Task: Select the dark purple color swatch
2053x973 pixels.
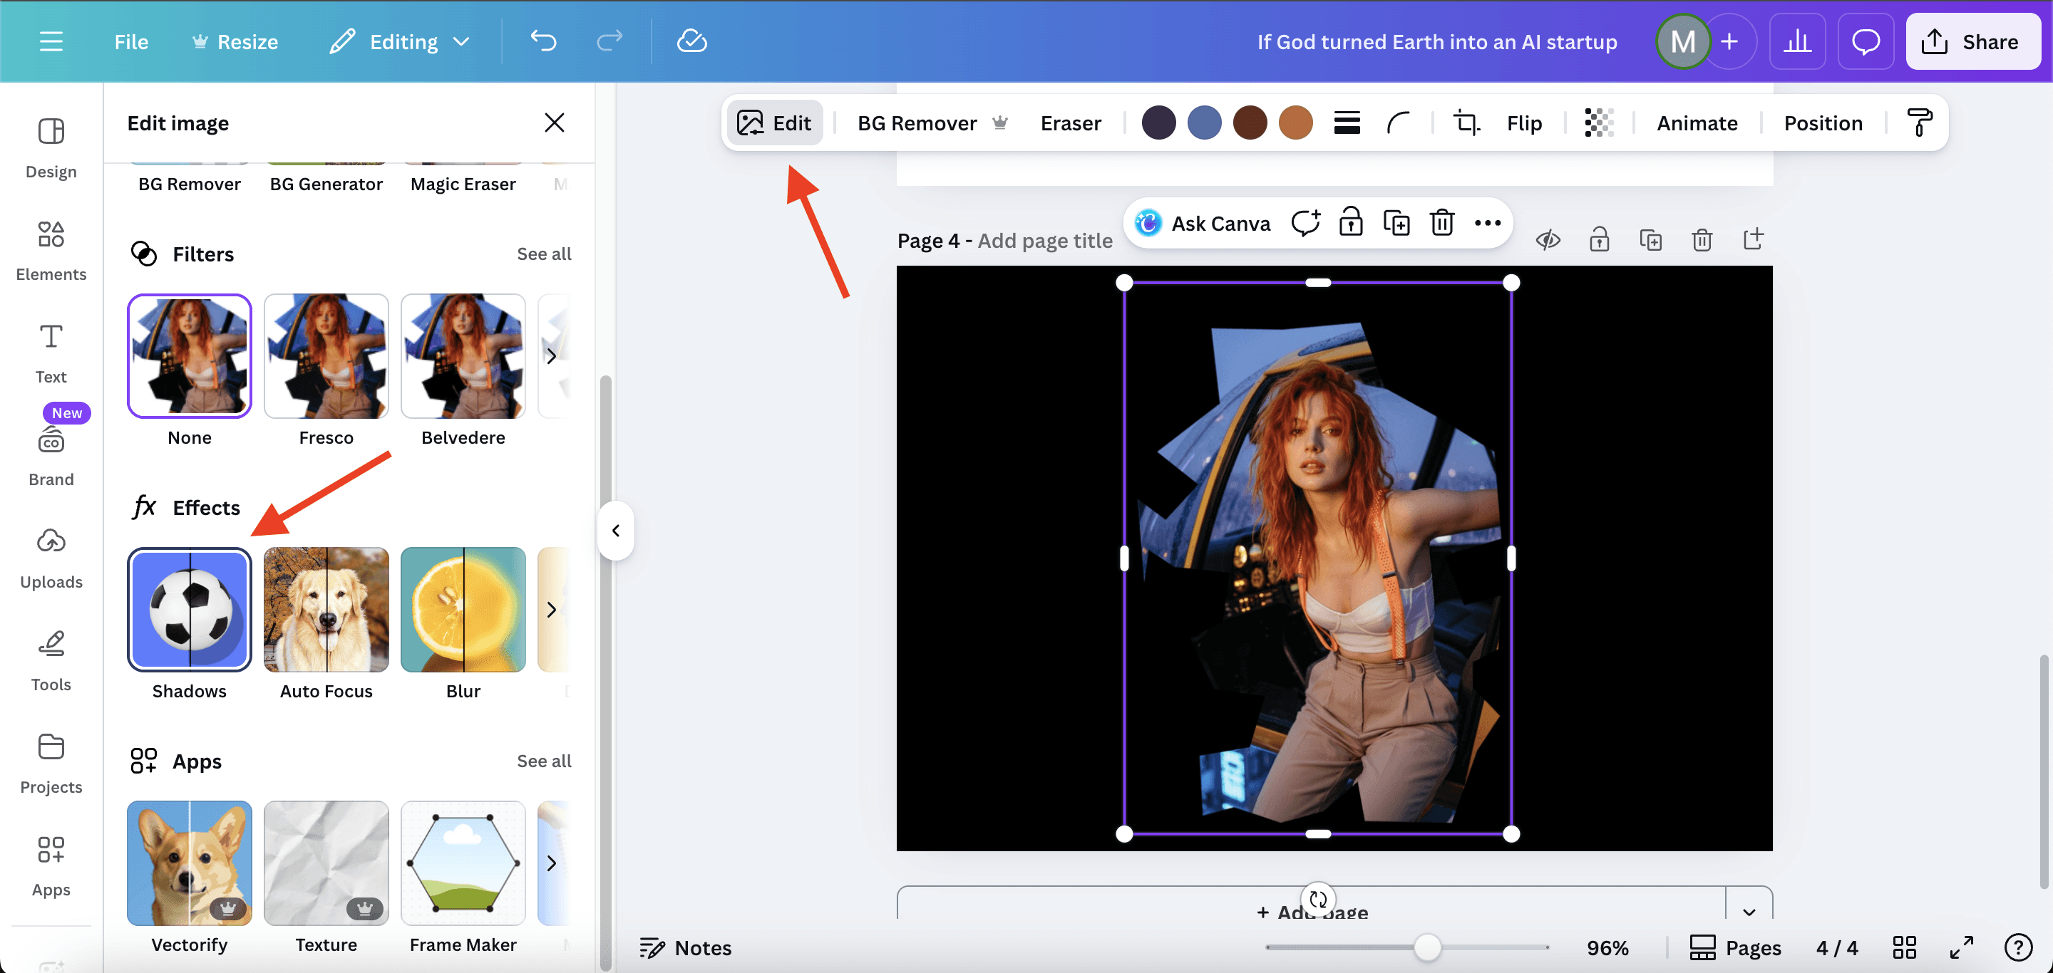Action: (1158, 123)
